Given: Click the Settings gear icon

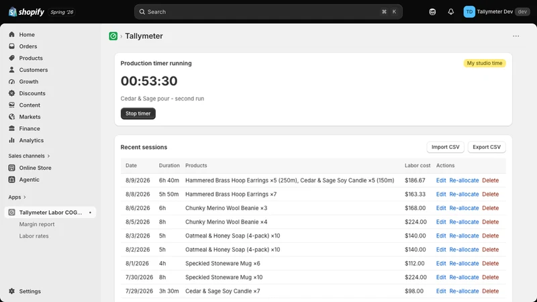Looking at the screenshot, I should pyautogui.click(x=11, y=291).
